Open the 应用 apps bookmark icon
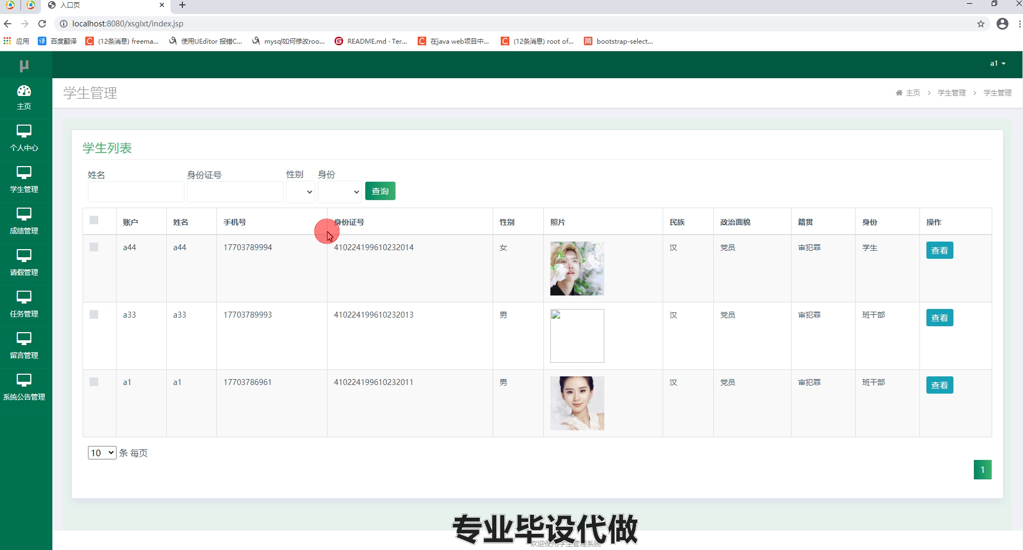The height and width of the screenshot is (550, 1023). coord(16,41)
